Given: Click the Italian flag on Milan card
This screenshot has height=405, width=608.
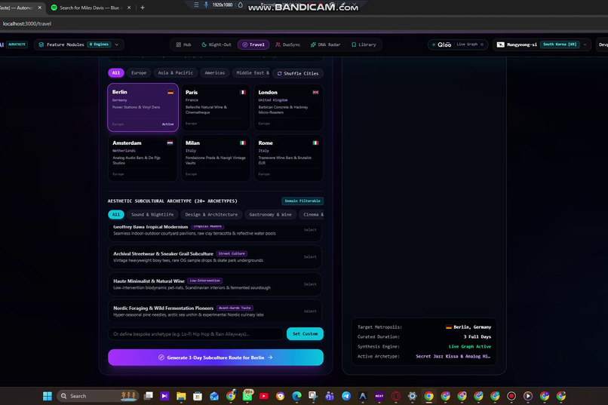Looking at the screenshot, I should (243, 143).
